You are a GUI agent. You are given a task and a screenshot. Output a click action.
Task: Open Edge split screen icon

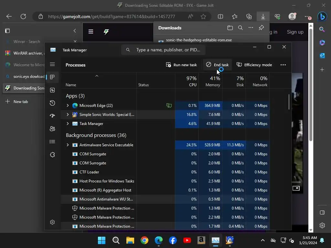point(220,16)
